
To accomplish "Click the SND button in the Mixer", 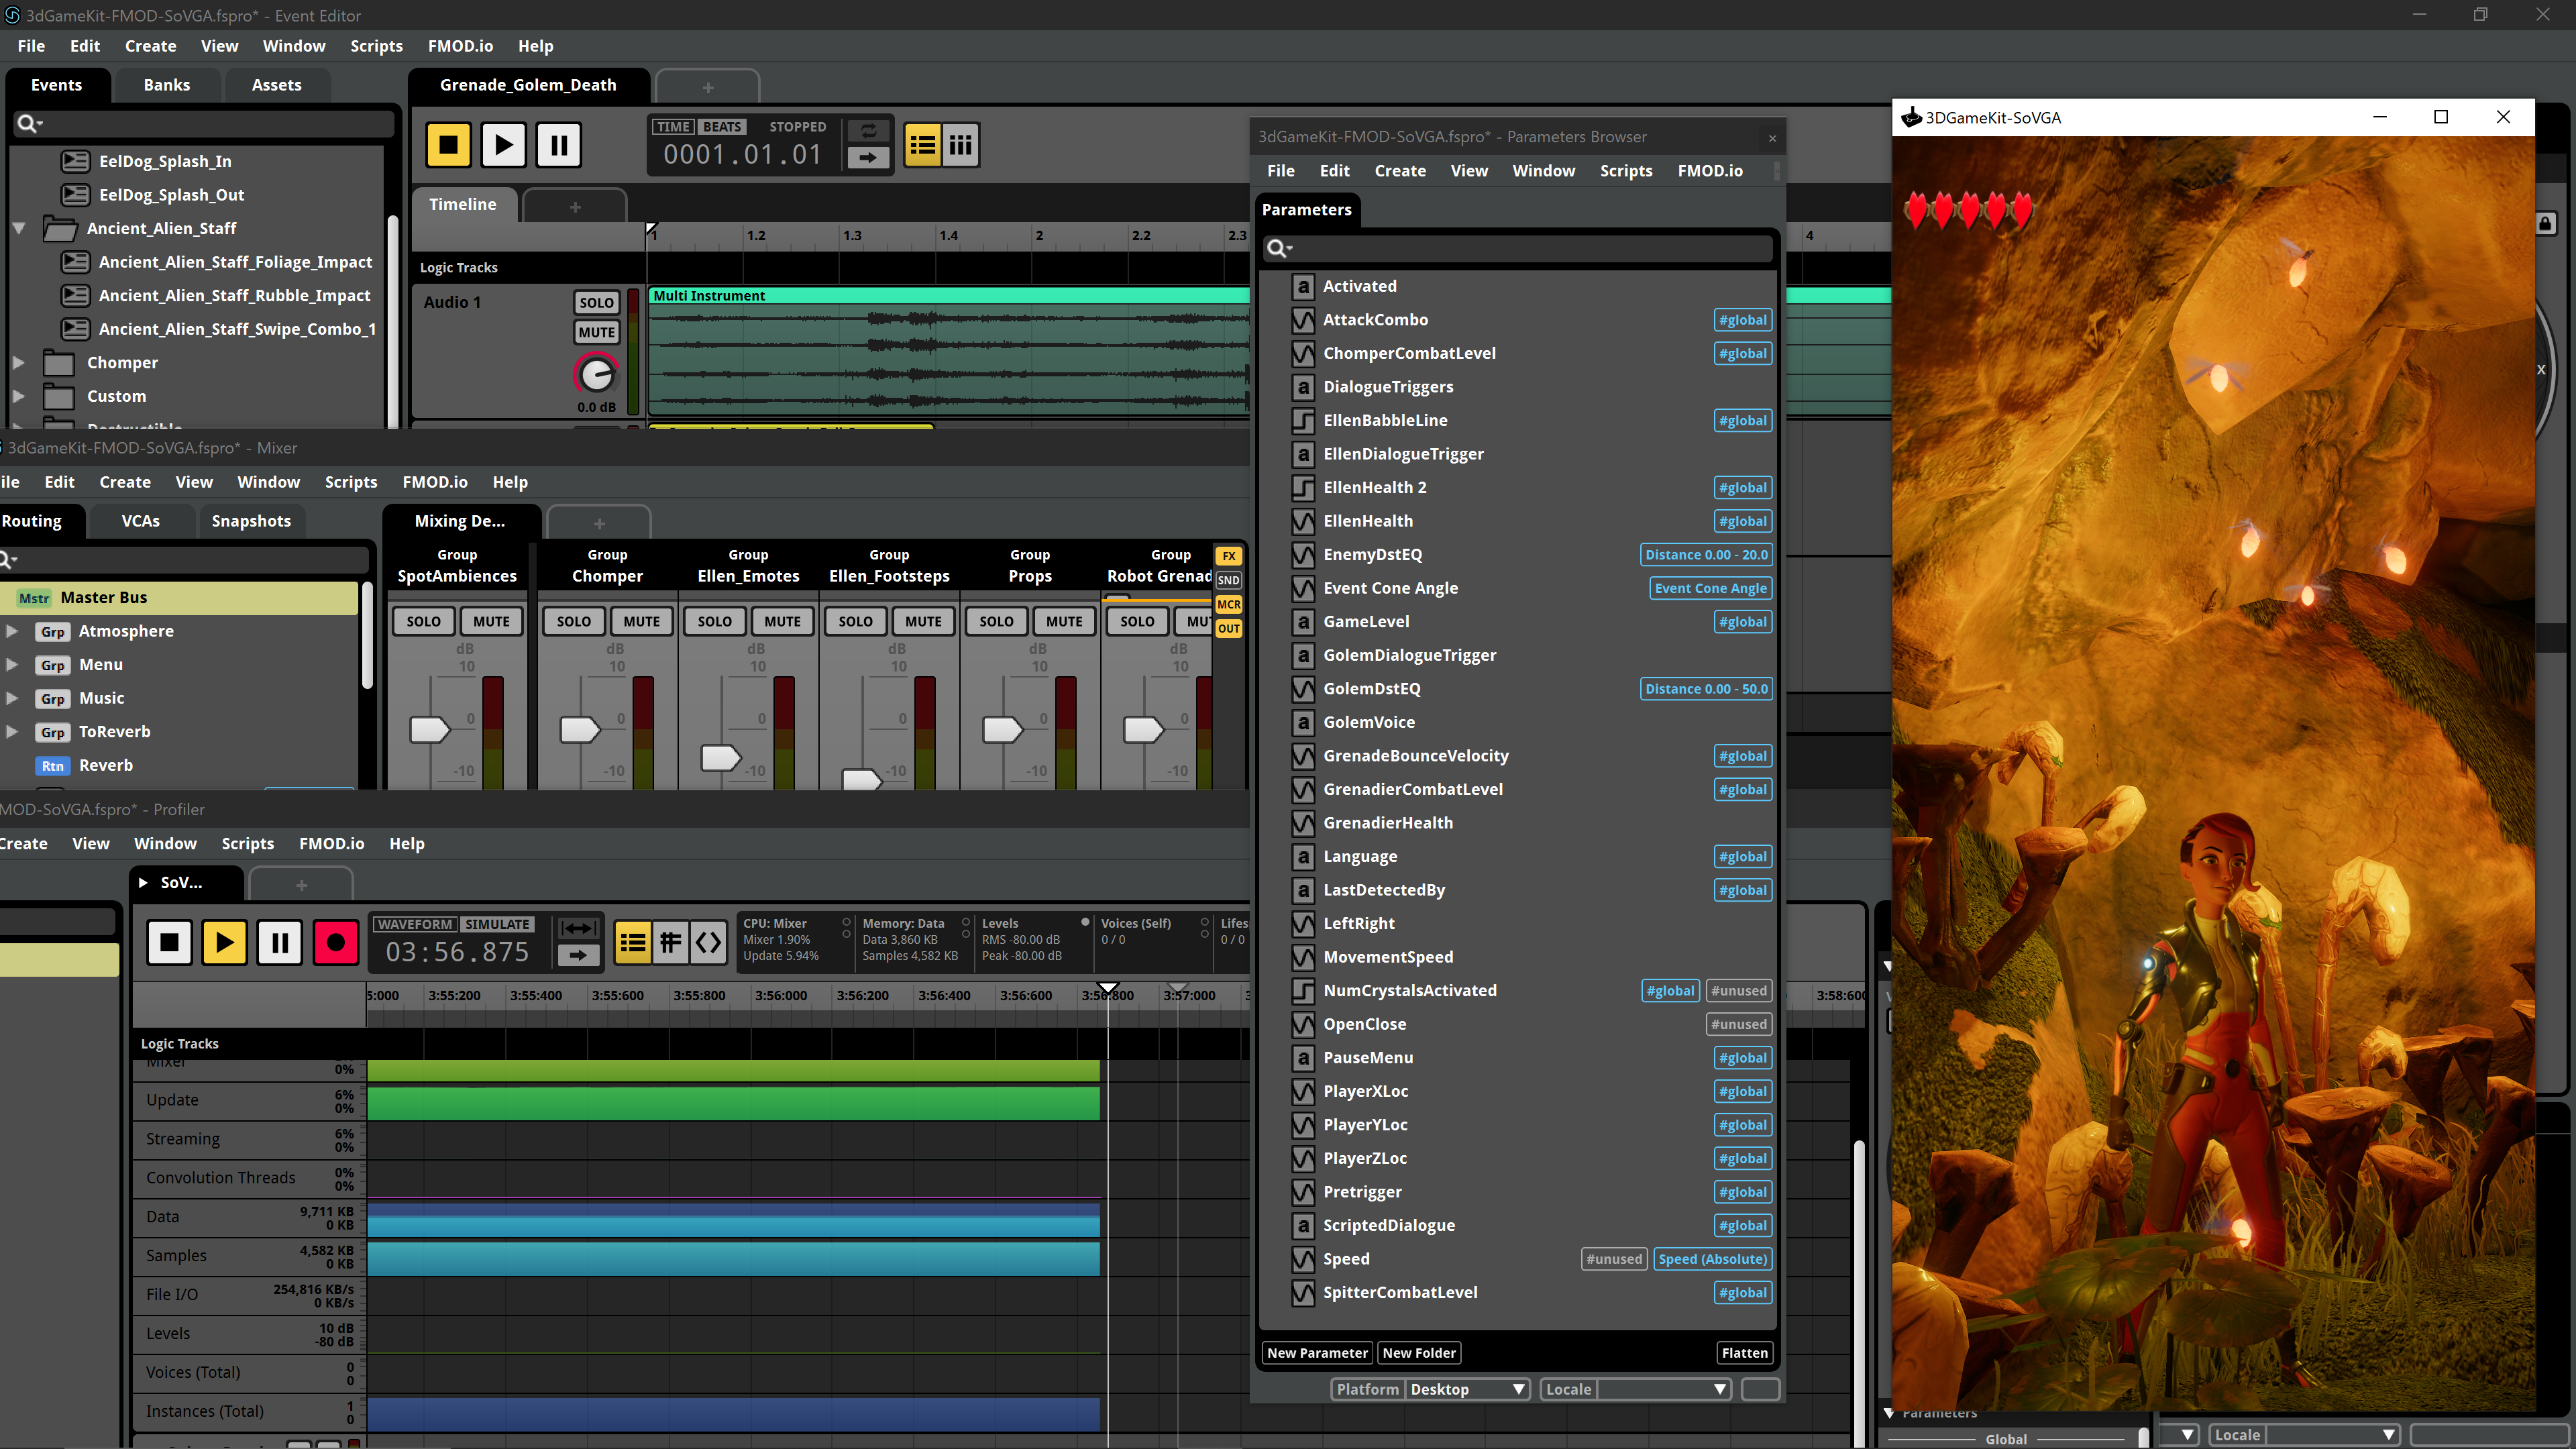I will point(1229,580).
